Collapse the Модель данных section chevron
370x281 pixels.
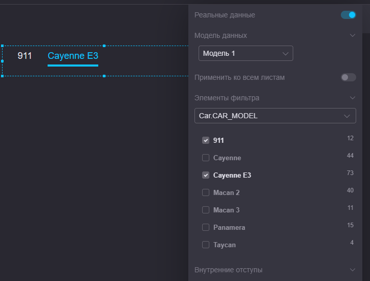click(x=352, y=35)
